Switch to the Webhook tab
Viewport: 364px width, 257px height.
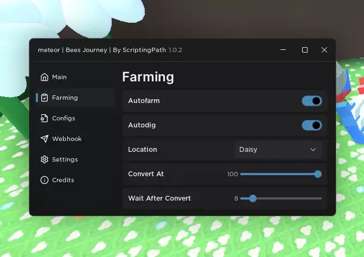pyautogui.click(x=67, y=139)
